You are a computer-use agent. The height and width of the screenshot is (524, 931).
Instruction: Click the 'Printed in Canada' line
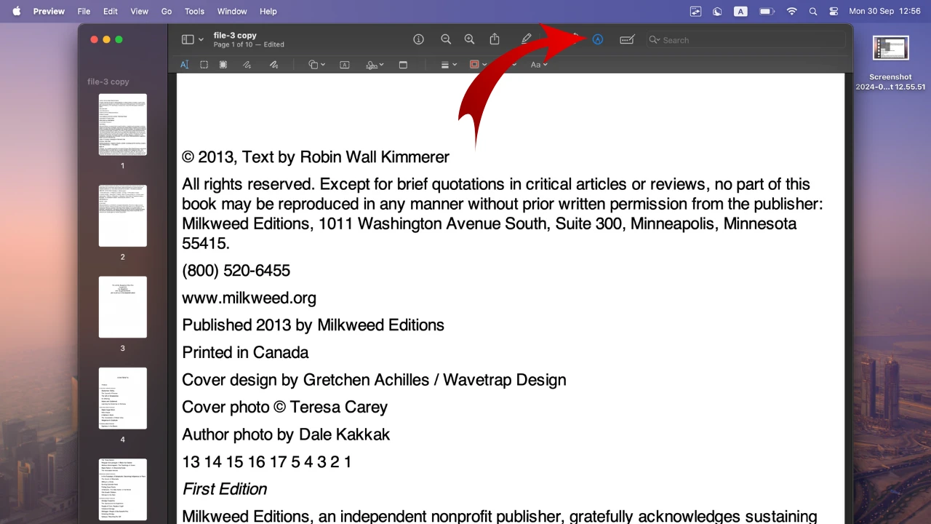[245, 352]
